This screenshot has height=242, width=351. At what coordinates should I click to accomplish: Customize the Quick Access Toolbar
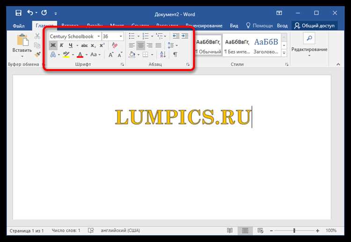(x=56, y=14)
